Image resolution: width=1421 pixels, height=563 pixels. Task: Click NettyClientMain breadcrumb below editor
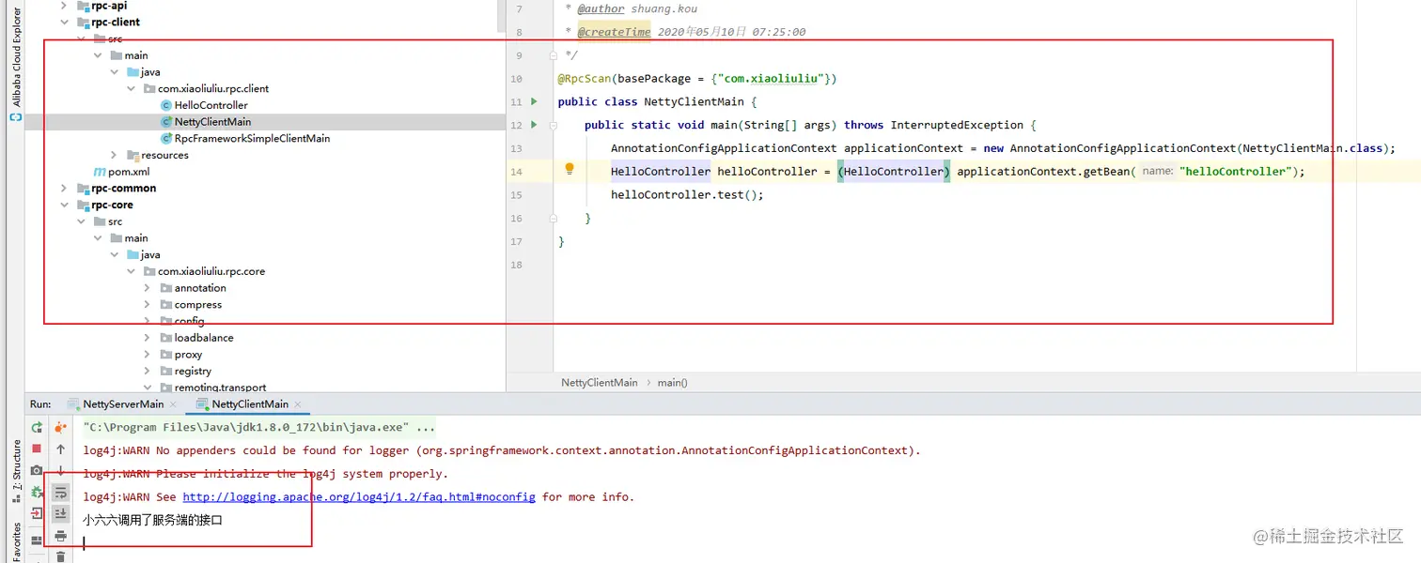pos(599,383)
